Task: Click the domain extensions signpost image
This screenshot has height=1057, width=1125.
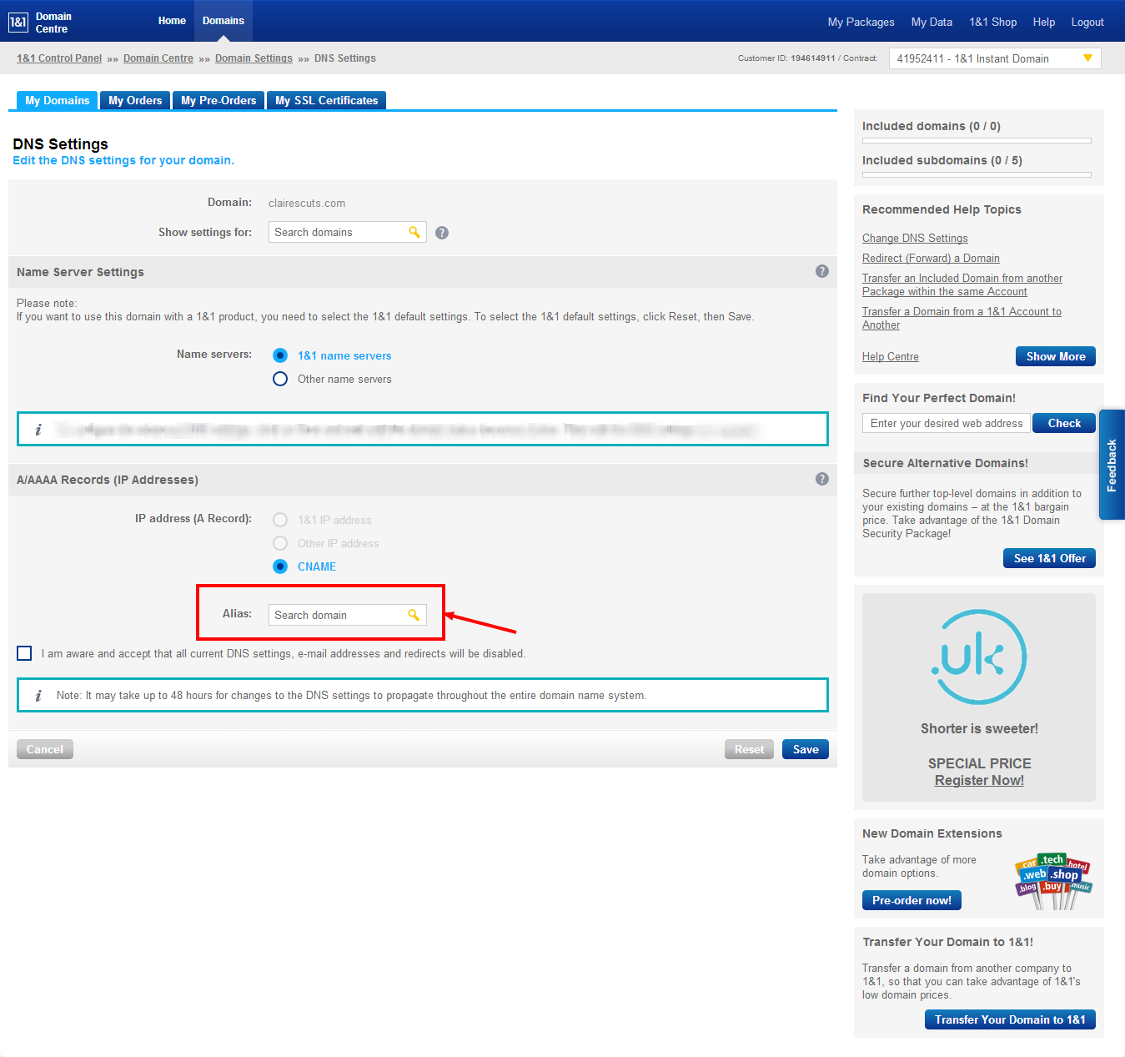Action: [x=1052, y=881]
